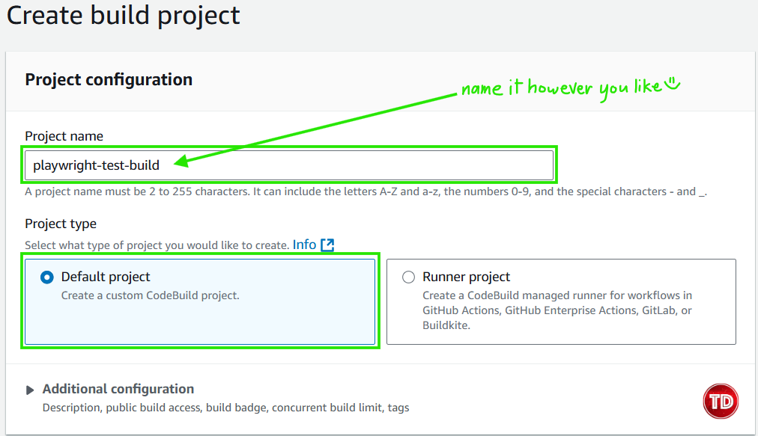Click the Project name input field

click(289, 165)
